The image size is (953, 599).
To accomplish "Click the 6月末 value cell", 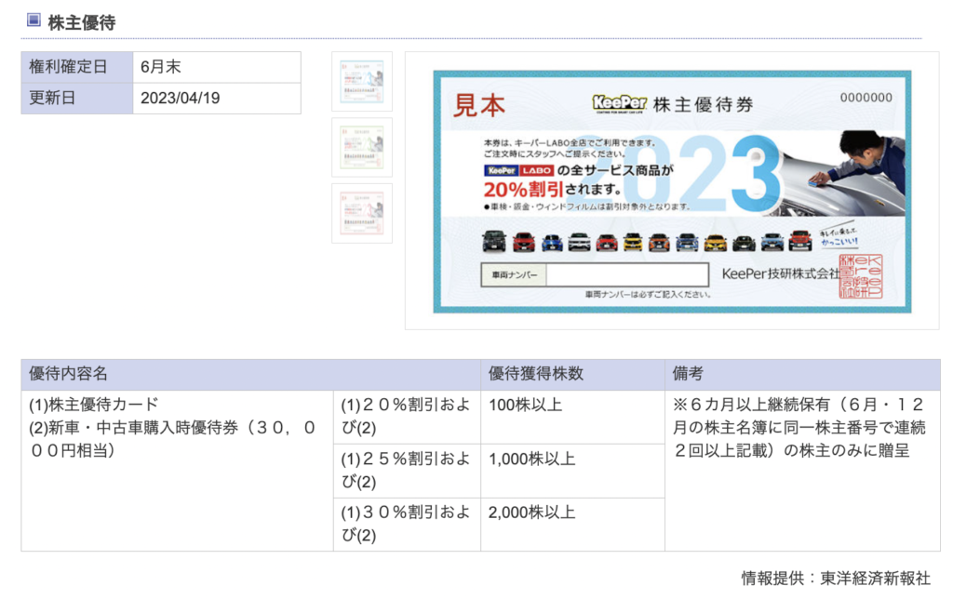I will (x=217, y=67).
